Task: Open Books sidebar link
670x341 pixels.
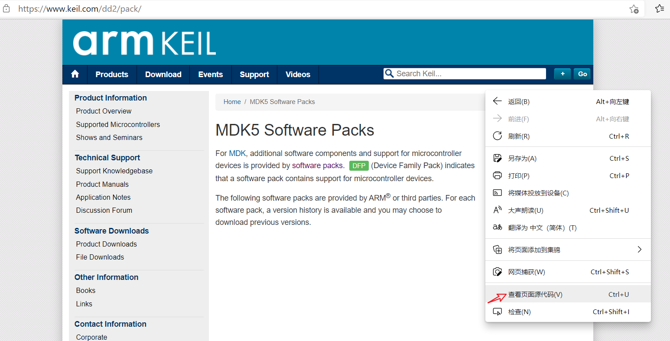Action: pos(86,290)
